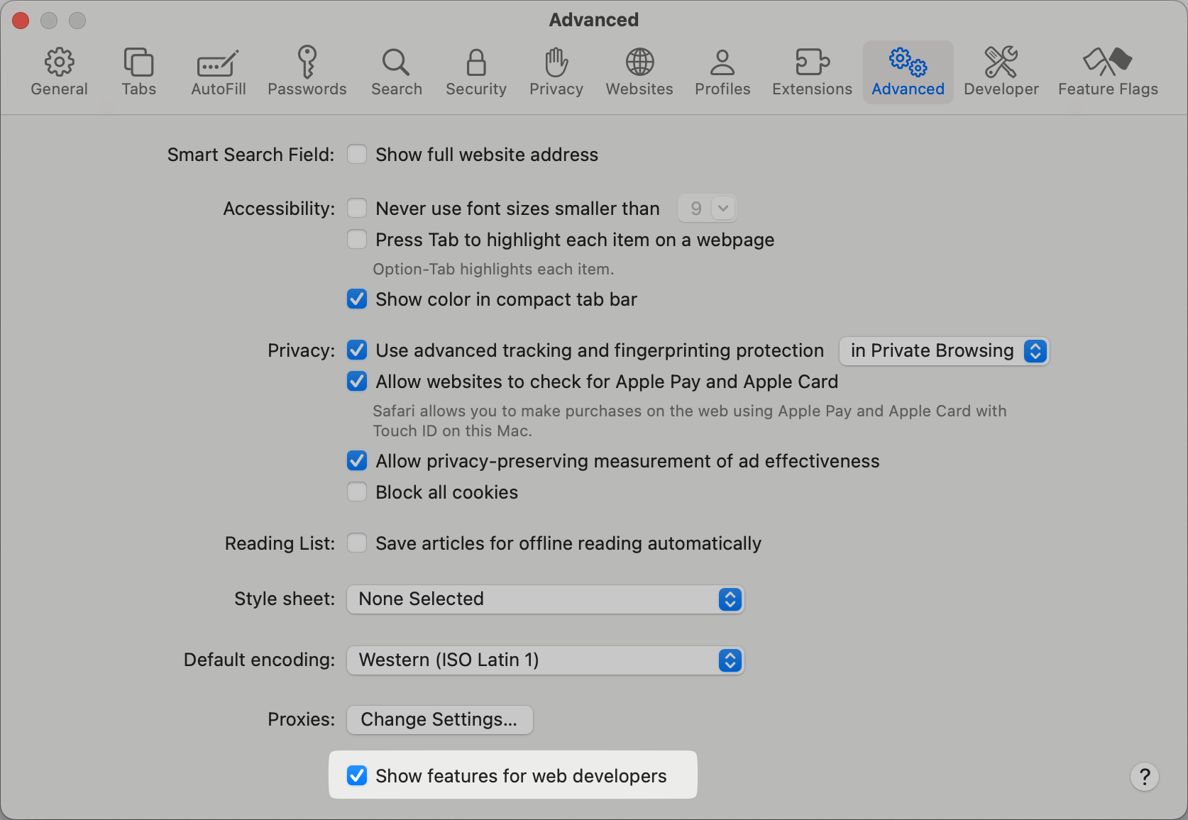This screenshot has width=1188, height=820.
Task: Expand the Style sheet dropdown
Action: [545, 599]
